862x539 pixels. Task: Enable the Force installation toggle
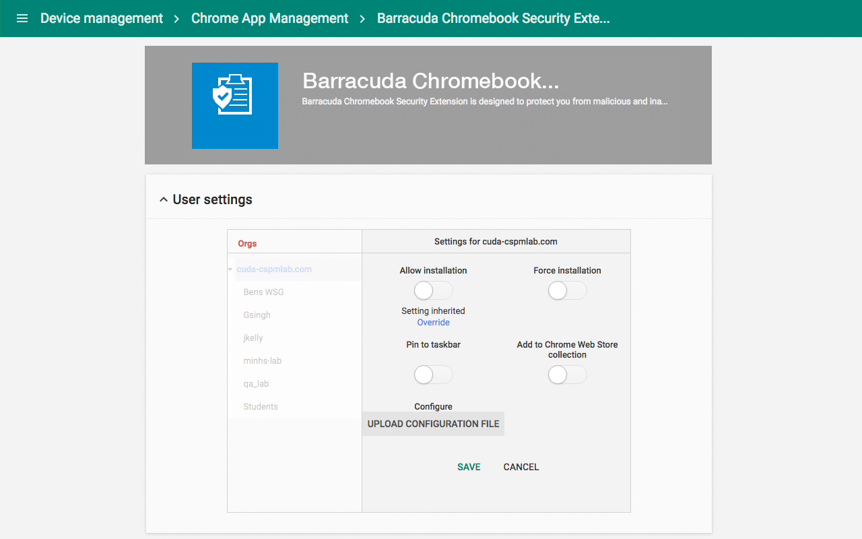click(567, 290)
